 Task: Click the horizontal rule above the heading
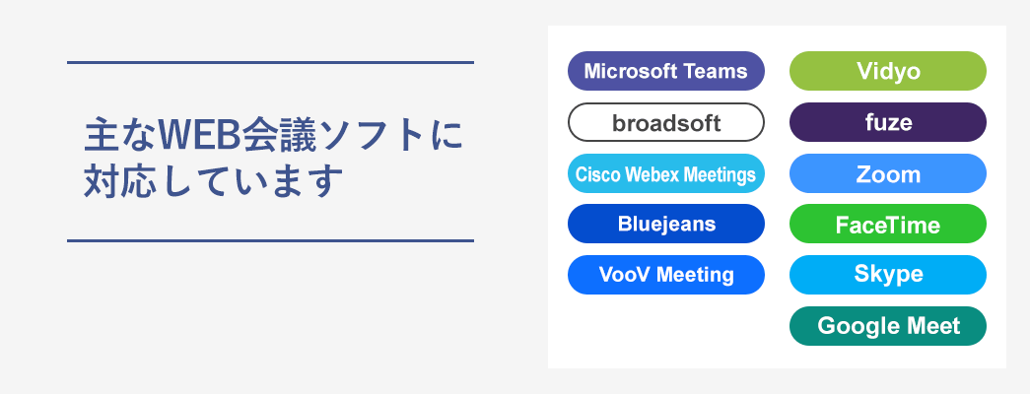coord(270,62)
